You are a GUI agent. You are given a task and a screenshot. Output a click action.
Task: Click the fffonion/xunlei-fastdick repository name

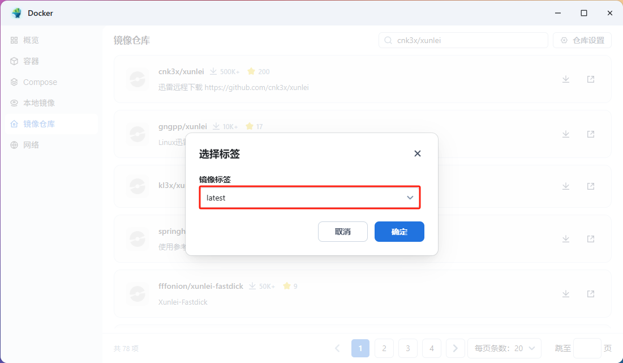pos(201,286)
